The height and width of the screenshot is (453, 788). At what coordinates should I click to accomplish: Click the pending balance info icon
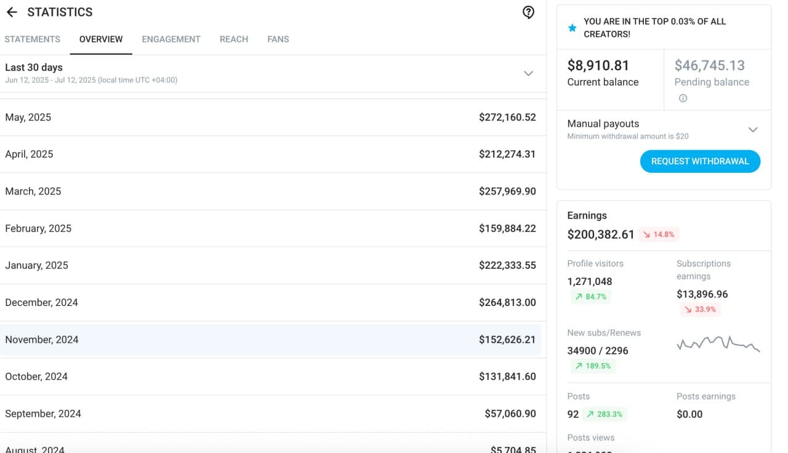683,98
